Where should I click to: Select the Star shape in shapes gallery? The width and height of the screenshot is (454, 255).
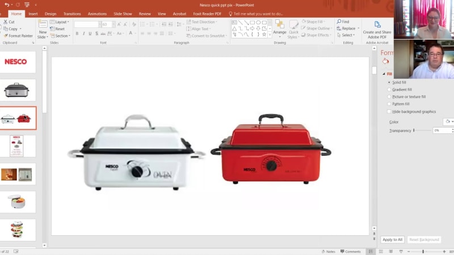[264, 35]
